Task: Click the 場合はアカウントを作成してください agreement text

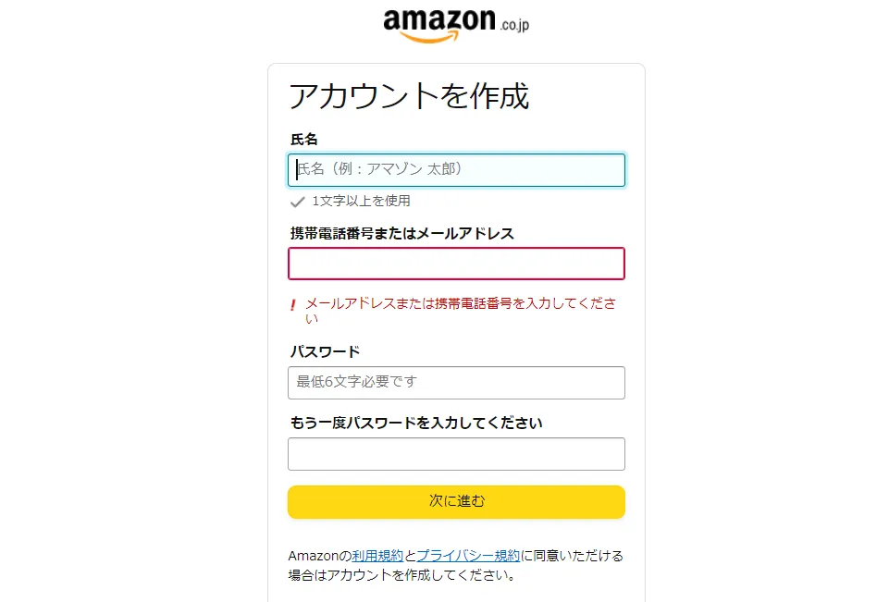Action: click(402, 575)
